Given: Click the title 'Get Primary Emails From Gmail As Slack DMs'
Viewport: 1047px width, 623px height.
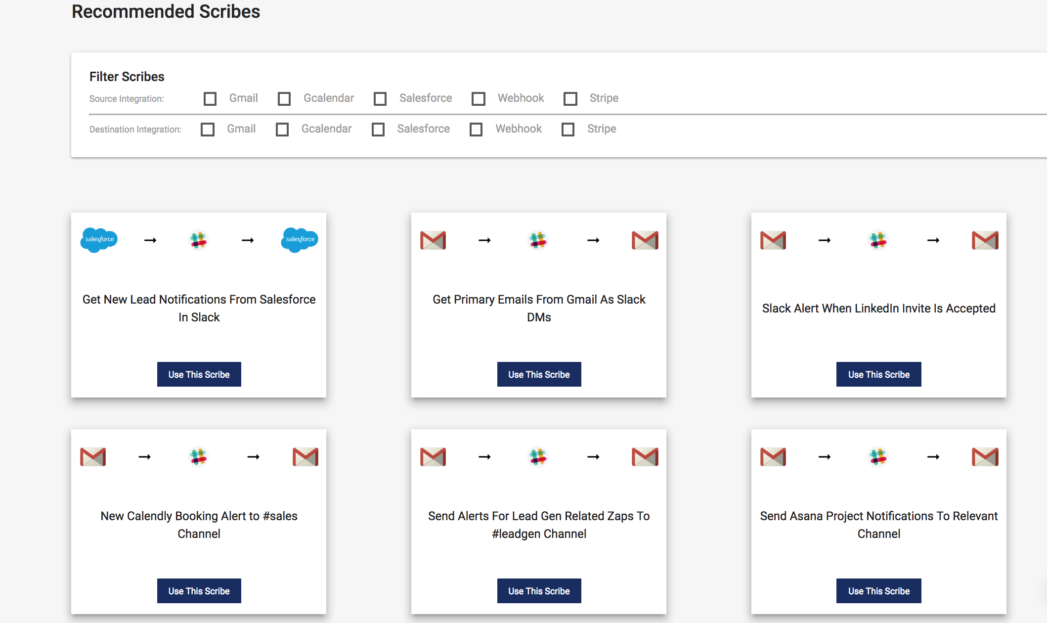Looking at the screenshot, I should [539, 308].
